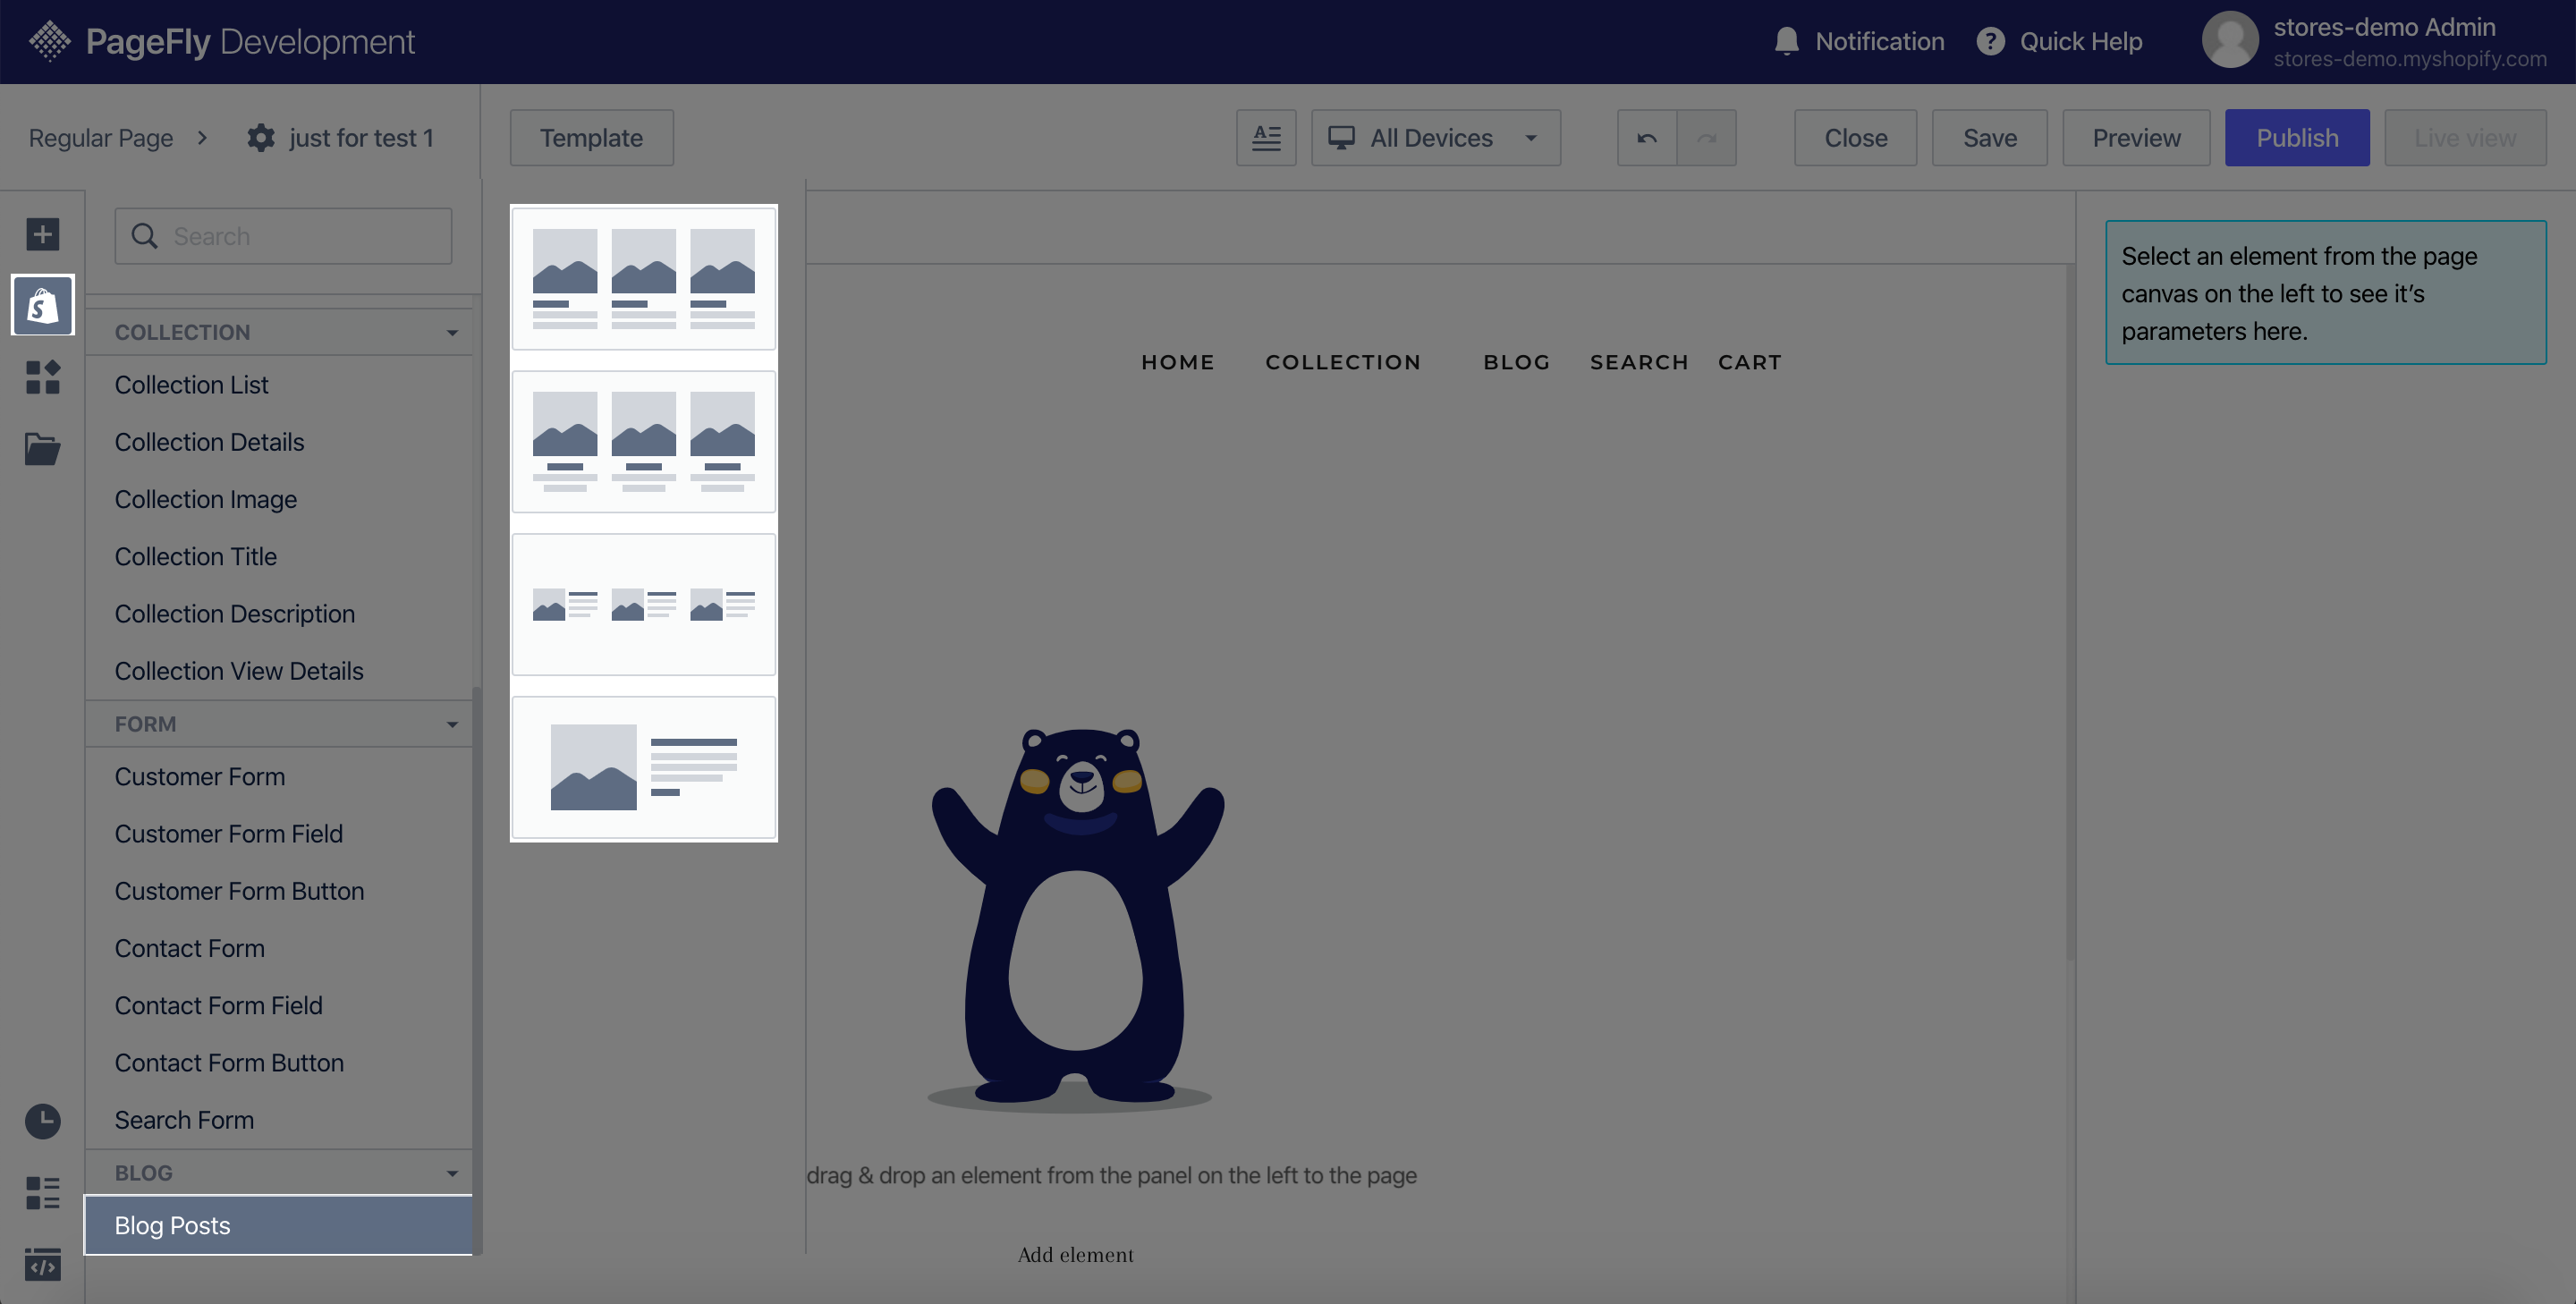This screenshot has width=2576, height=1304.
Task: Click the Regular Page breadcrumb
Action: (101, 138)
